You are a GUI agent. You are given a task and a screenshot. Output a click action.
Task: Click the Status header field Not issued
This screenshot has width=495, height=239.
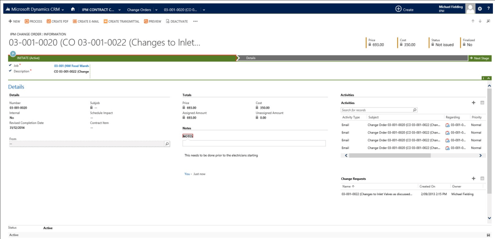click(444, 45)
